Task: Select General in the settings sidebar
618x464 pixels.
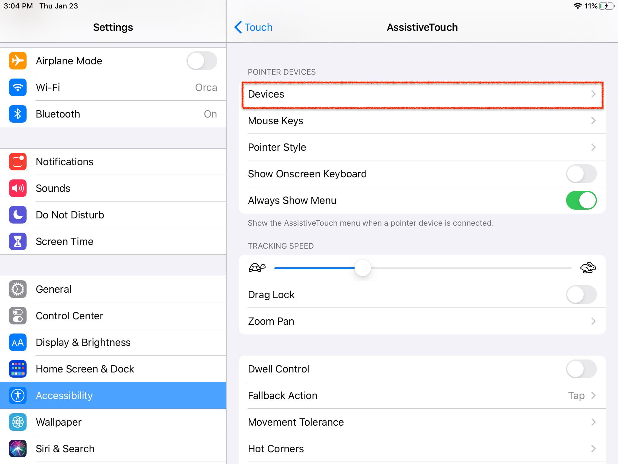Action: [x=53, y=289]
